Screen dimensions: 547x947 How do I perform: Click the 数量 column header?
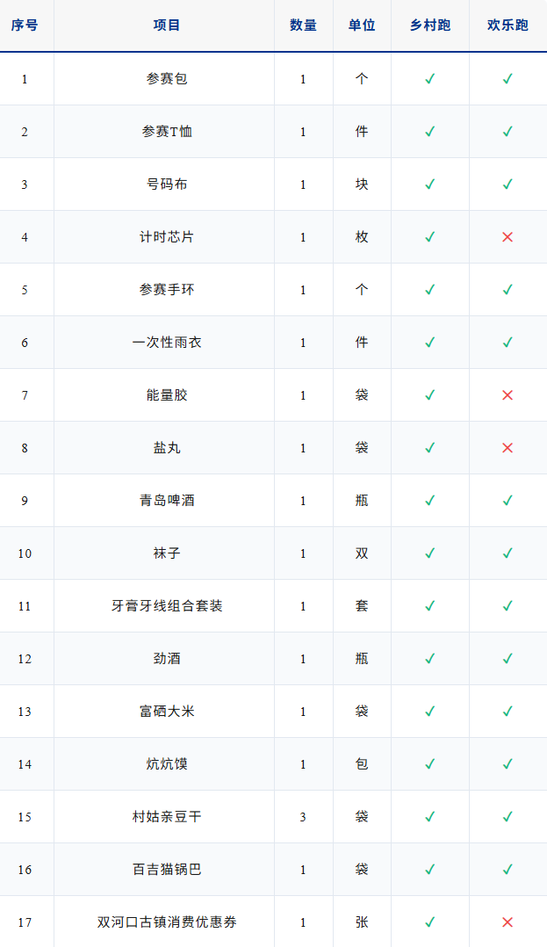303,25
